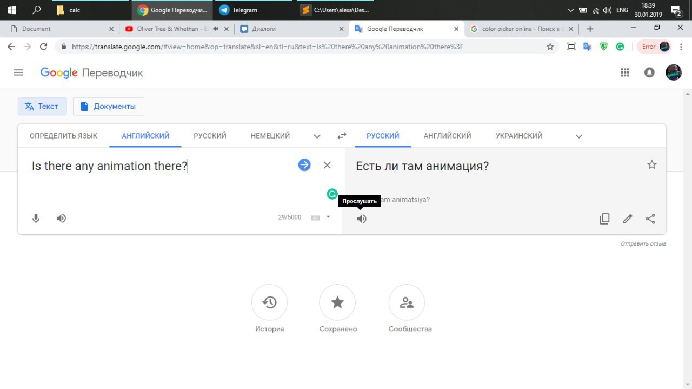The width and height of the screenshot is (692, 389).
Task: Open Telegram from the taskbar
Action: coord(254,10)
